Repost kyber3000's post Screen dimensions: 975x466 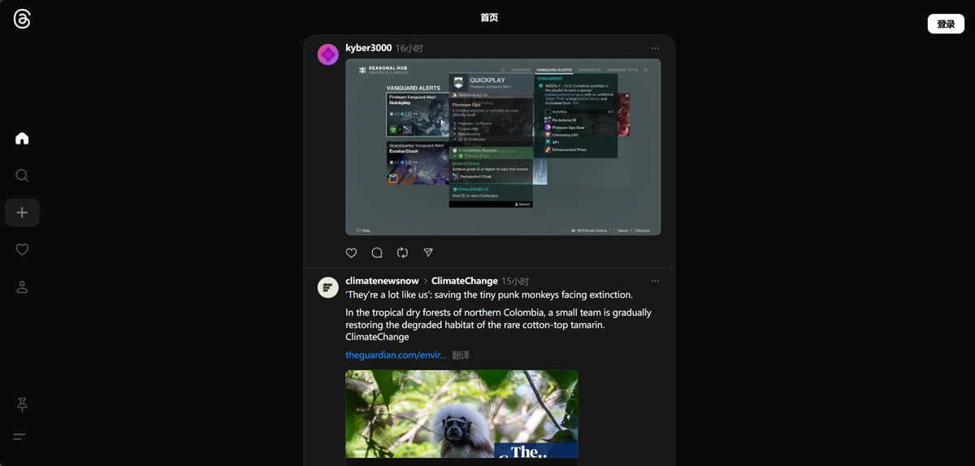(402, 253)
